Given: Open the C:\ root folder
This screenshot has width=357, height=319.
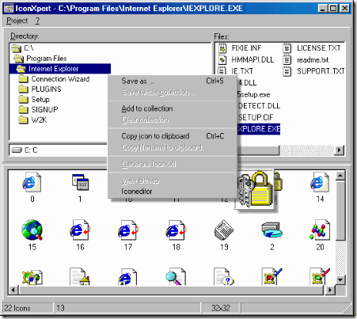Looking at the screenshot, I should (22, 48).
